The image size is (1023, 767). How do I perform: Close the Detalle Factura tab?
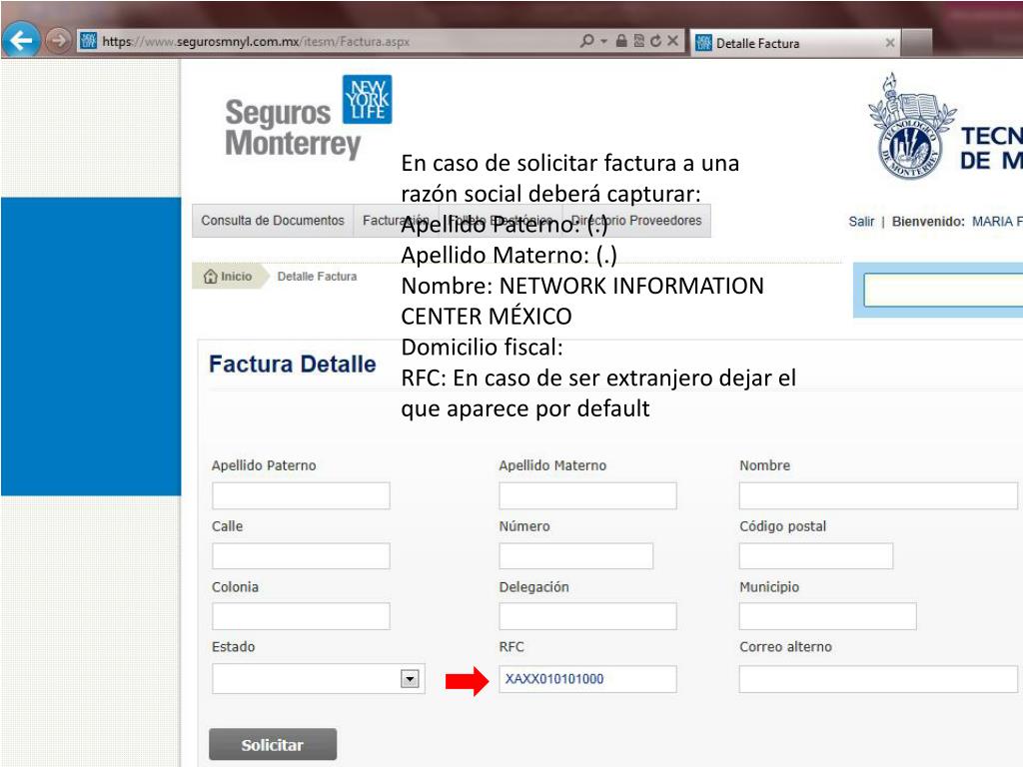(890, 43)
